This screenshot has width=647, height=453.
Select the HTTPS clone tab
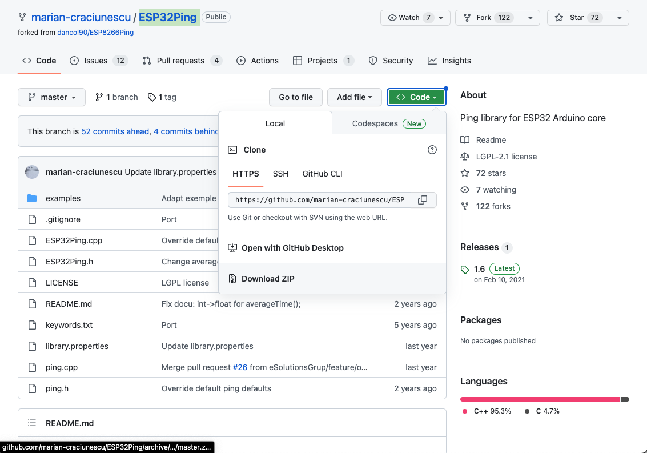(246, 174)
